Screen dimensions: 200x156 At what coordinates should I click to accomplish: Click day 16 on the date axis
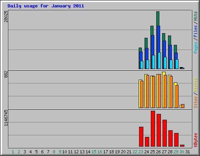pos(100,152)
